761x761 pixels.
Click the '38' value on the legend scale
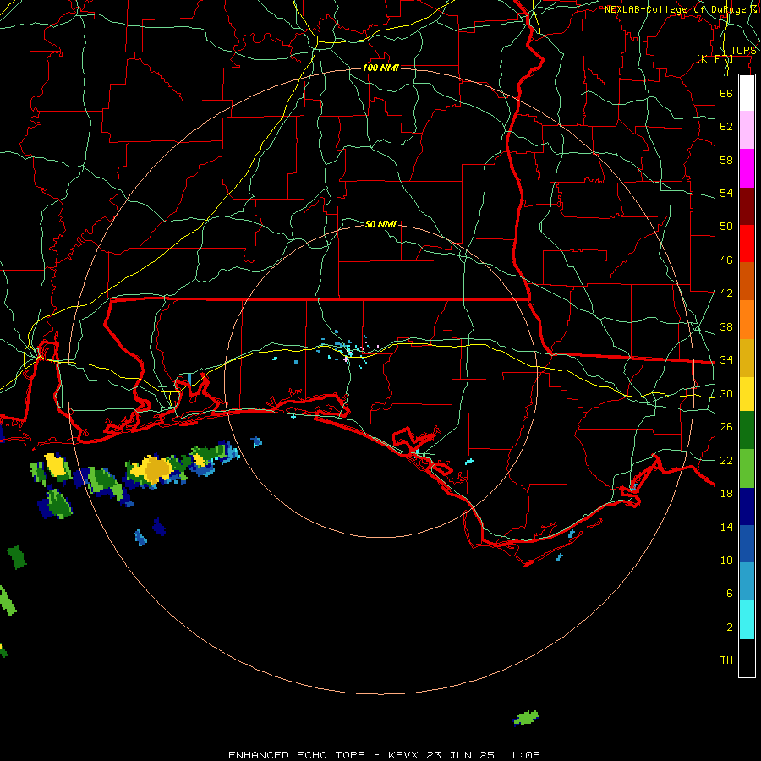pos(726,326)
